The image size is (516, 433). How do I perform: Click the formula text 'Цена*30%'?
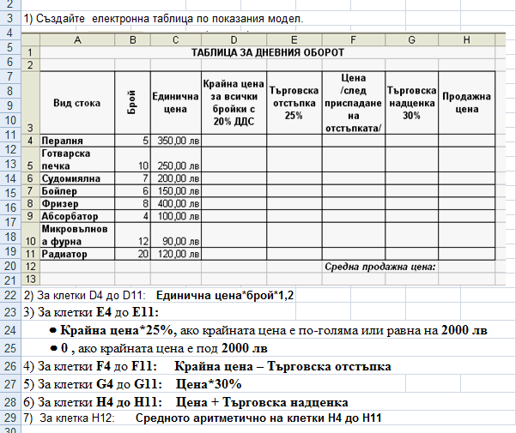tap(209, 384)
